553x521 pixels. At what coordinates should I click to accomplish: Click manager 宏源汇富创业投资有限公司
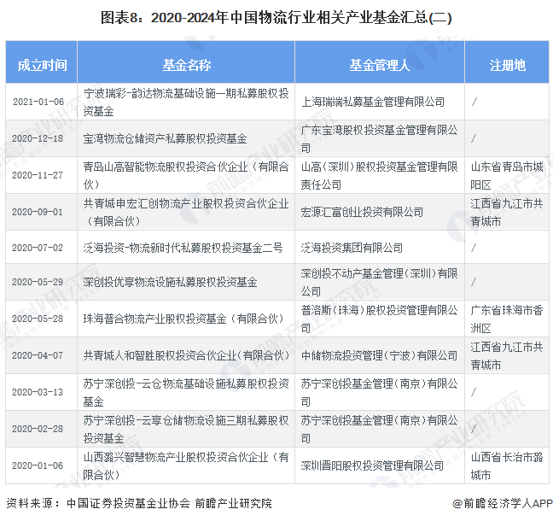pos(362,212)
